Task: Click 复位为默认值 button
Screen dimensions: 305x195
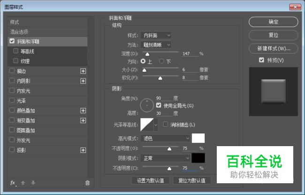Action: 192,180
